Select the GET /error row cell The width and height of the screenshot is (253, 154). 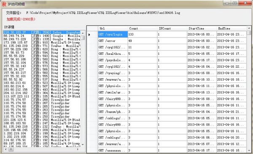click(x=113, y=41)
